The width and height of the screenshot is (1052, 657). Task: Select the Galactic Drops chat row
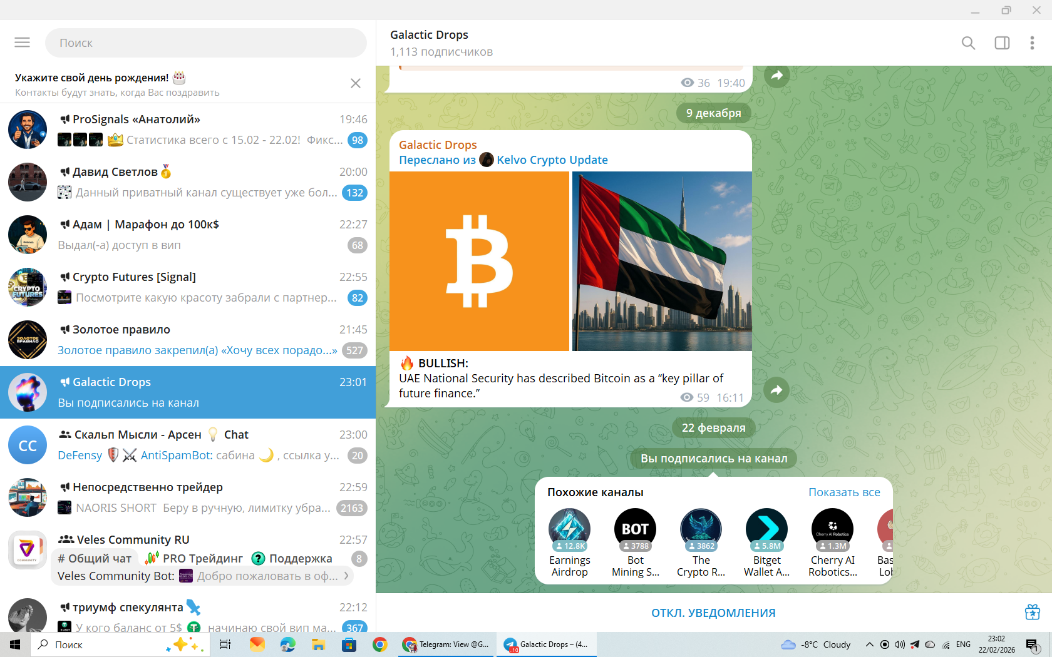pos(188,392)
